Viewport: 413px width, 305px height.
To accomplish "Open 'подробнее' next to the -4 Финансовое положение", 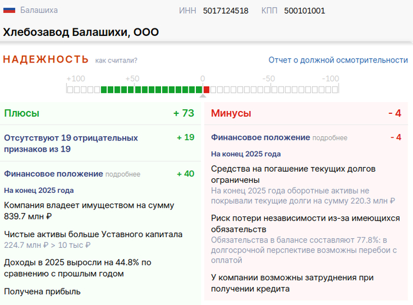I will [x=330, y=138].
